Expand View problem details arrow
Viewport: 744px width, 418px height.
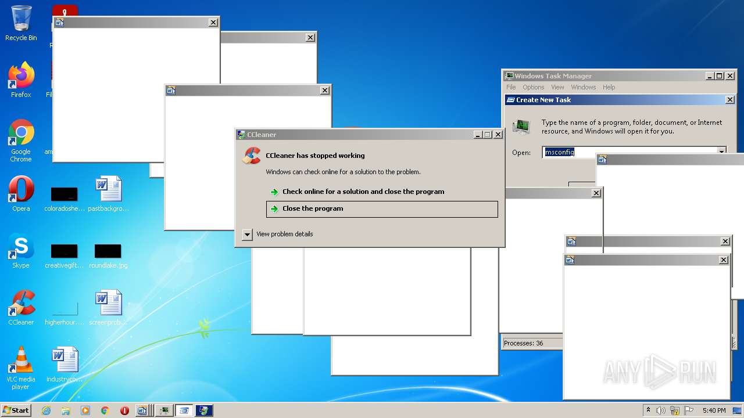pyautogui.click(x=247, y=235)
